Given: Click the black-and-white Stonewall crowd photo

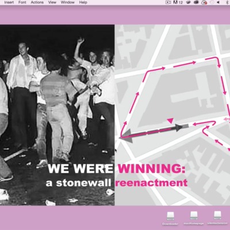Looking at the screenshot, I should [x=57, y=115].
